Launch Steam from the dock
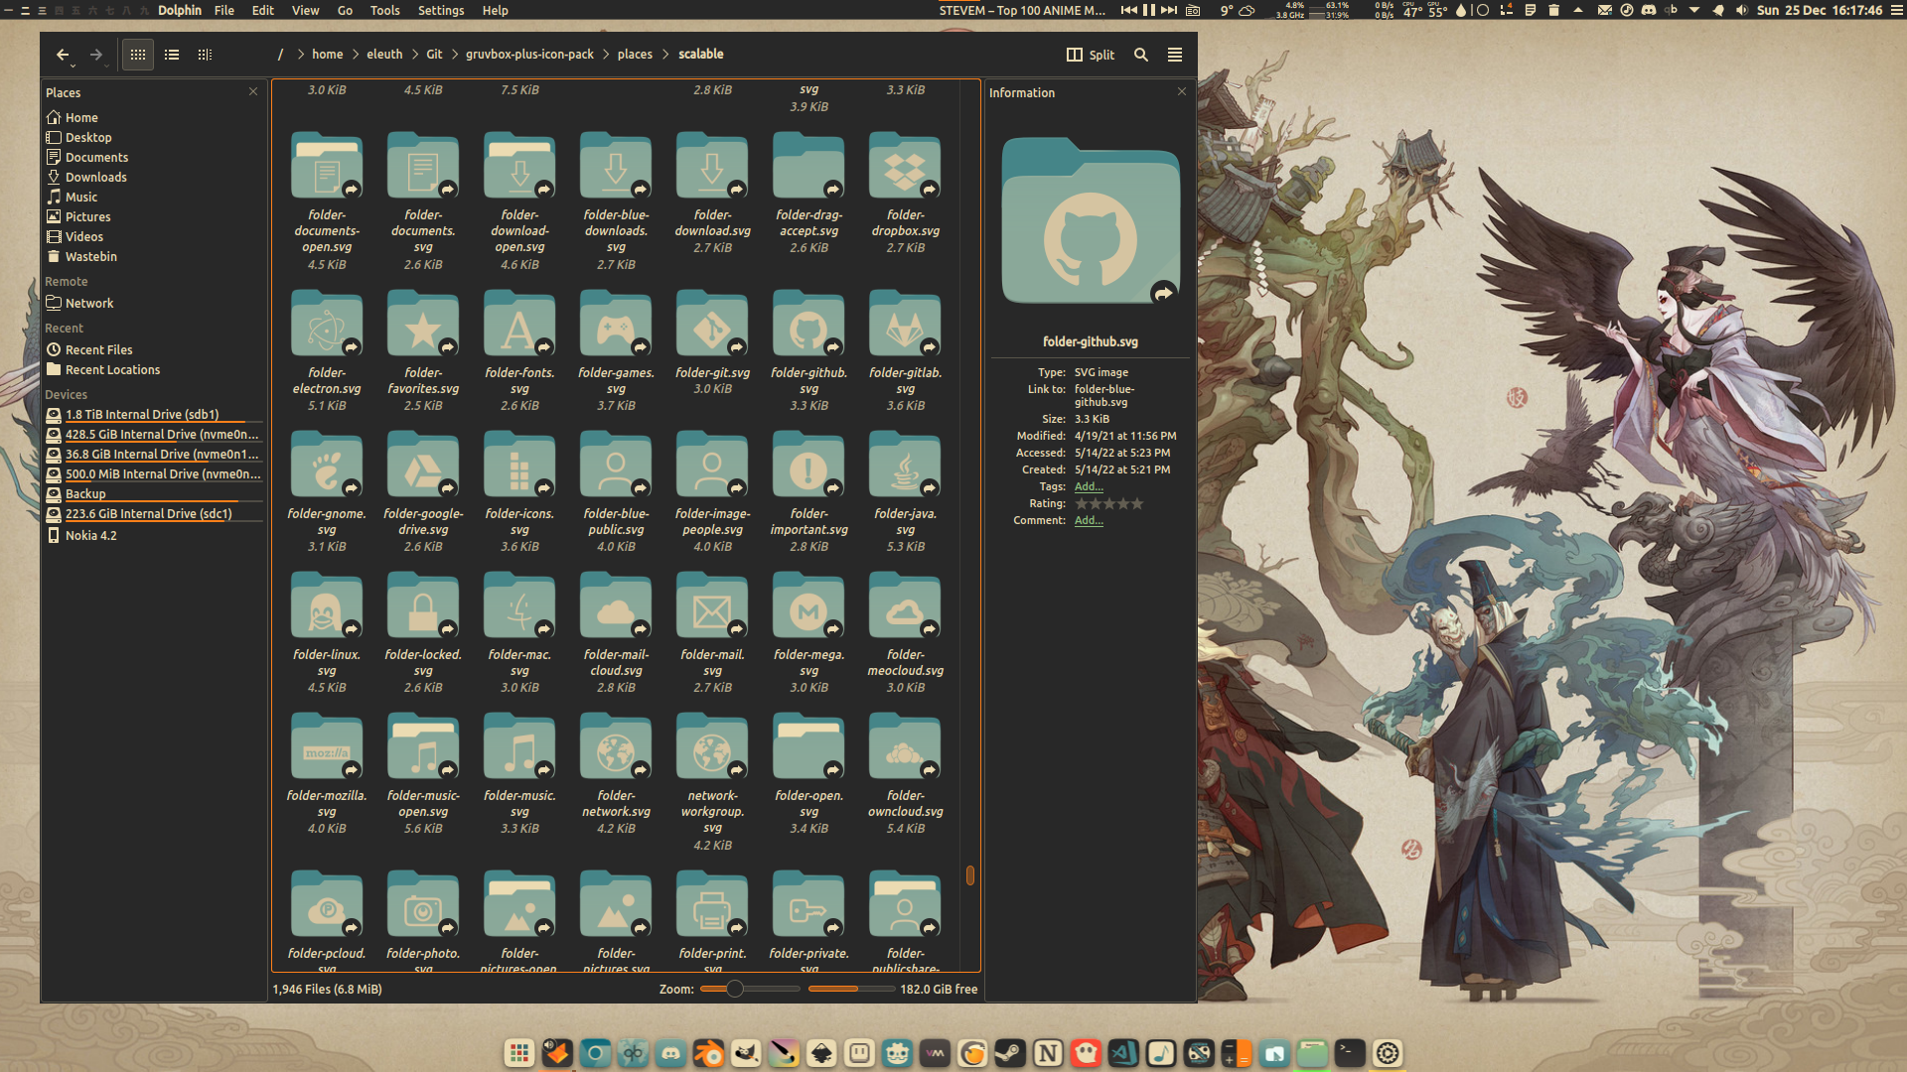This screenshot has width=1907, height=1072. point(1010,1053)
